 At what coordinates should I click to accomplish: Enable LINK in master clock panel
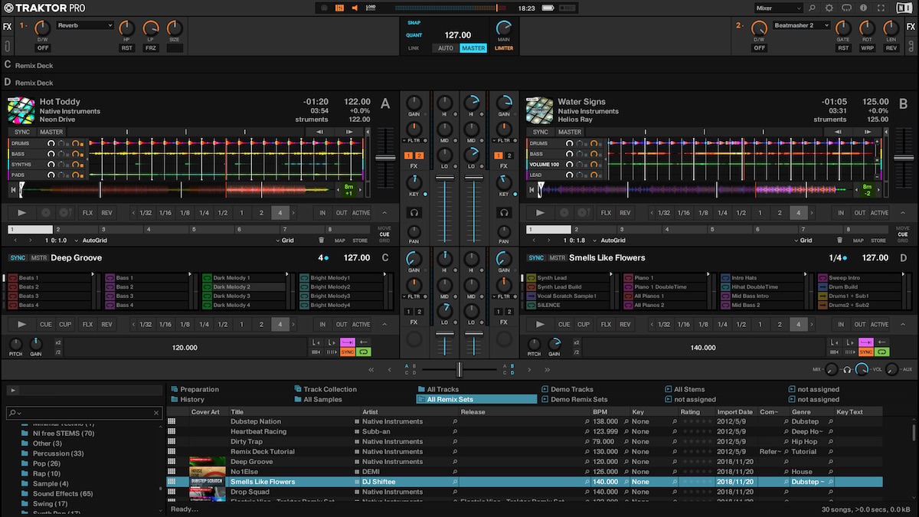[x=414, y=48]
